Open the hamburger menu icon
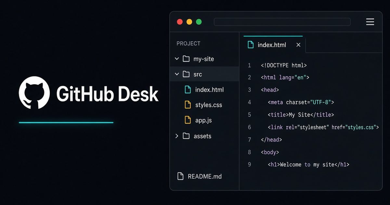This screenshot has width=390, height=205. click(x=370, y=22)
